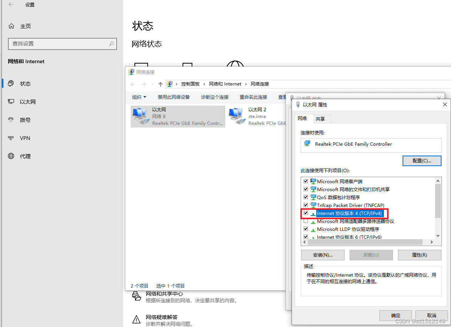451x327 pixels.
Task: Click the 查找设置 search field
Action: (x=62, y=44)
